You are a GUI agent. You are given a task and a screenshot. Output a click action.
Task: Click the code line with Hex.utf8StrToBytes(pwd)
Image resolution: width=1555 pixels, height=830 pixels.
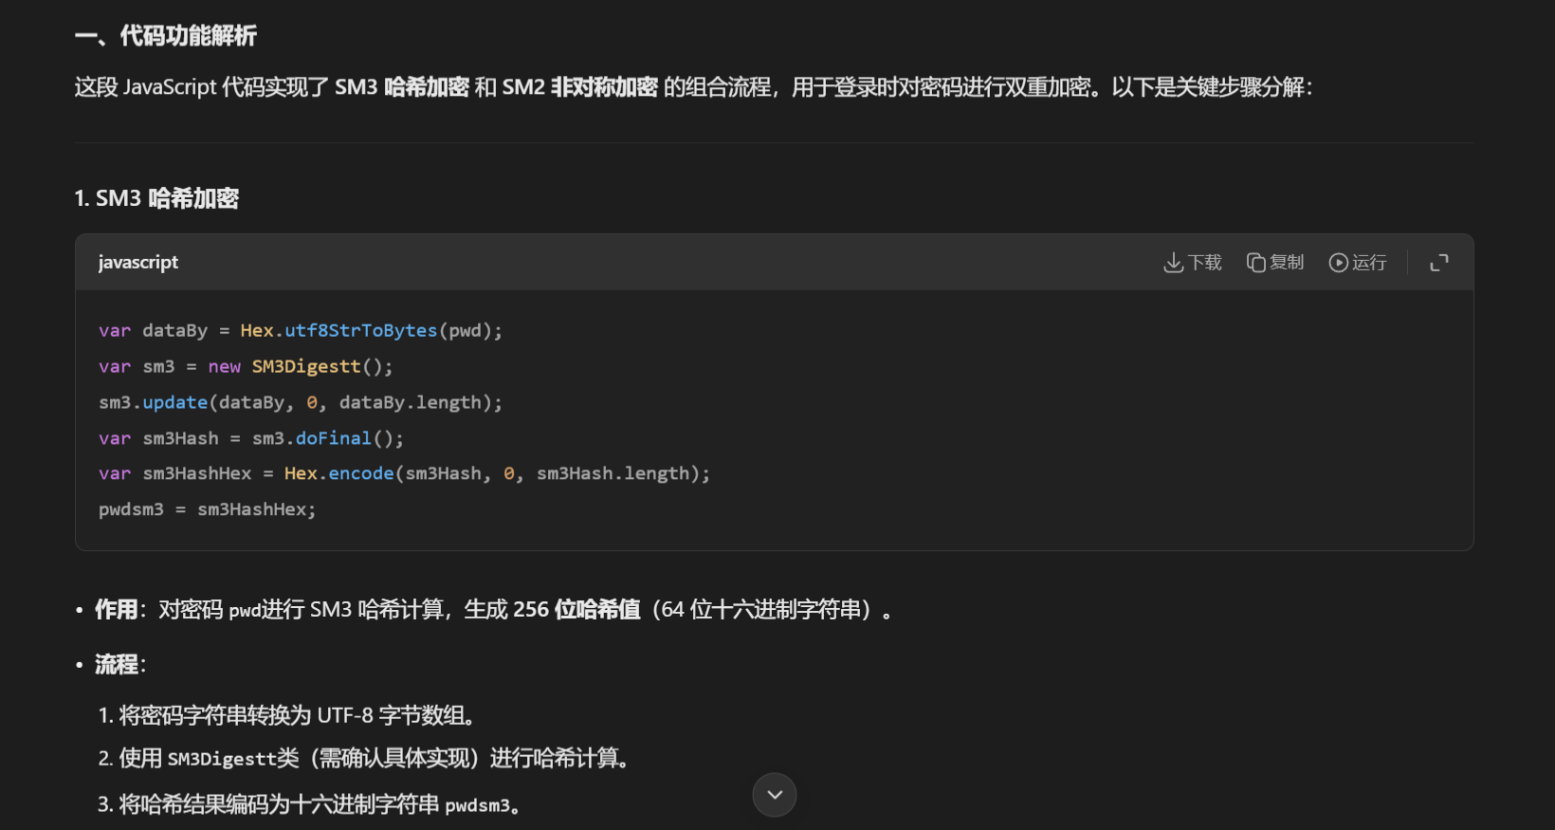300,331
